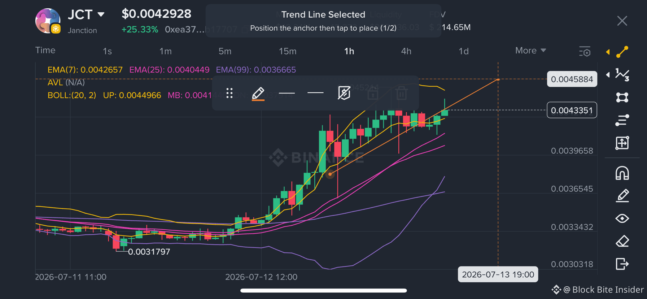Toggle drawings visibility with eye icon

(x=622, y=218)
